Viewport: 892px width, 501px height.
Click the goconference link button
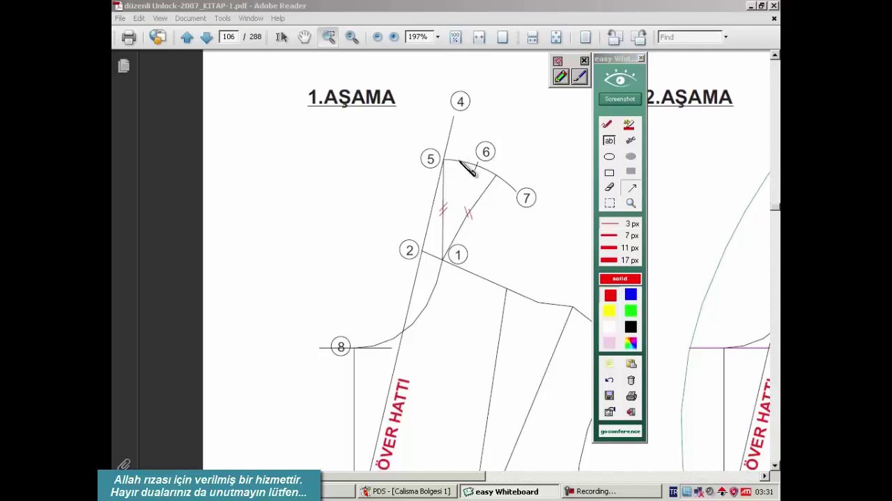tap(620, 431)
